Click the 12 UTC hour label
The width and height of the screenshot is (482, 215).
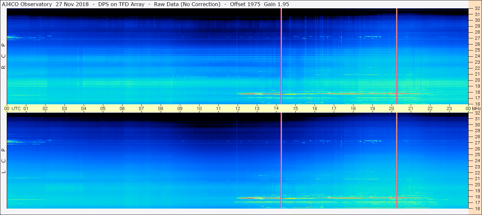[x=238, y=108]
